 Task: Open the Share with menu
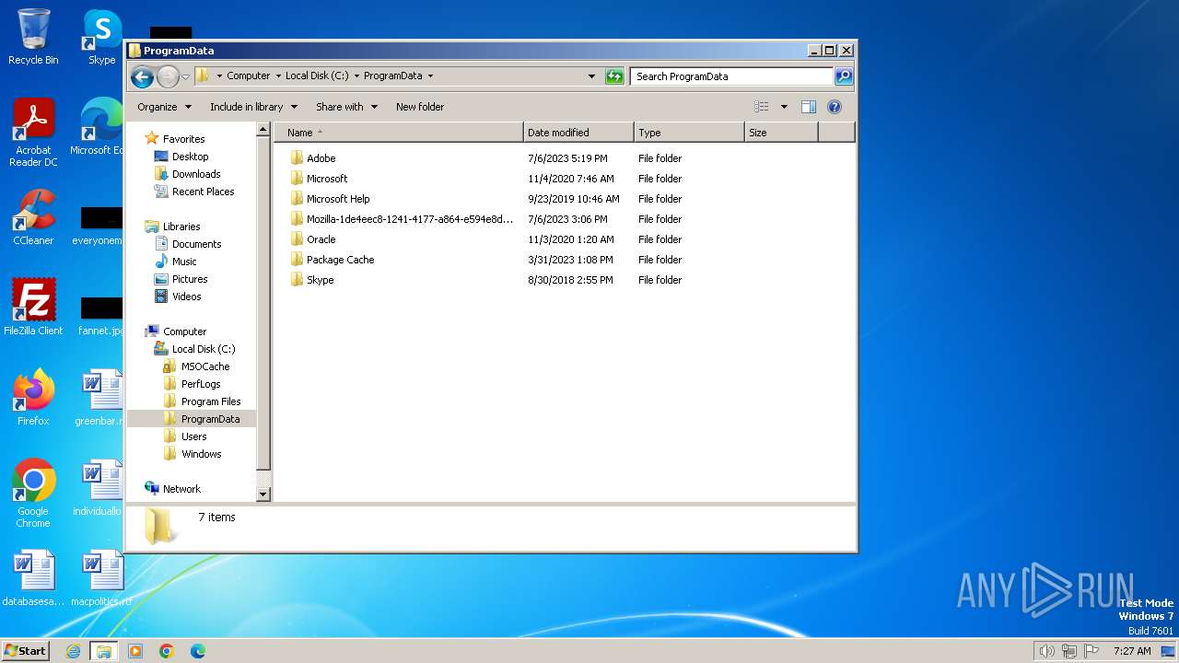coord(346,107)
